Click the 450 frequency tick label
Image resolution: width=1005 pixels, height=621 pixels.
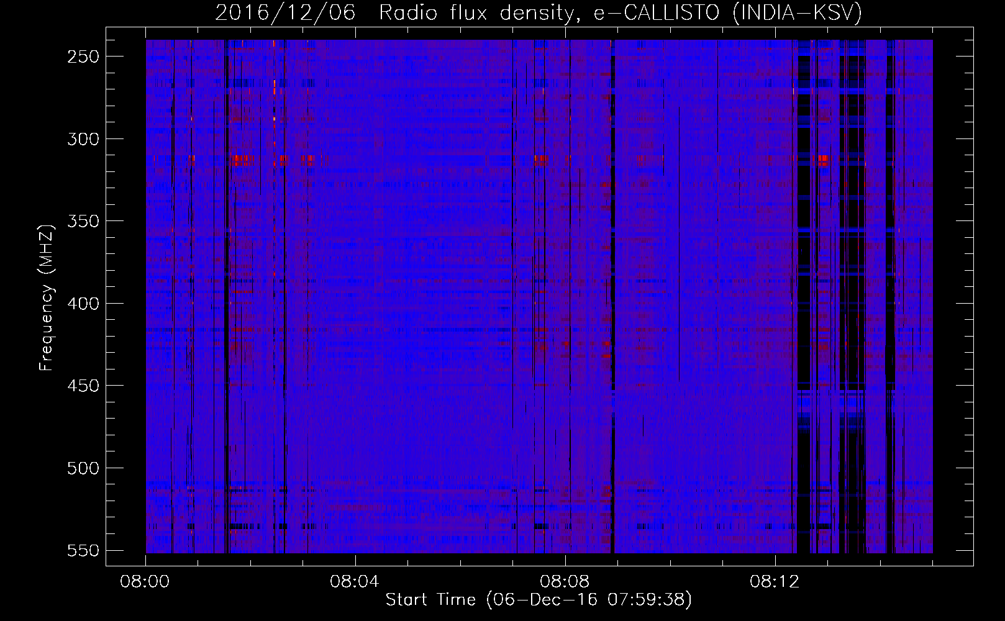pyautogui.click(x=83, y=386)
